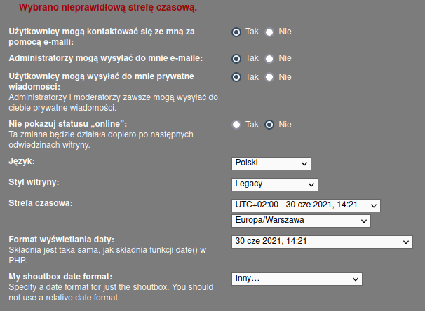Screen dimensions: 425x311
Task: Select Tak to hide online status
Action: point(236,125)
